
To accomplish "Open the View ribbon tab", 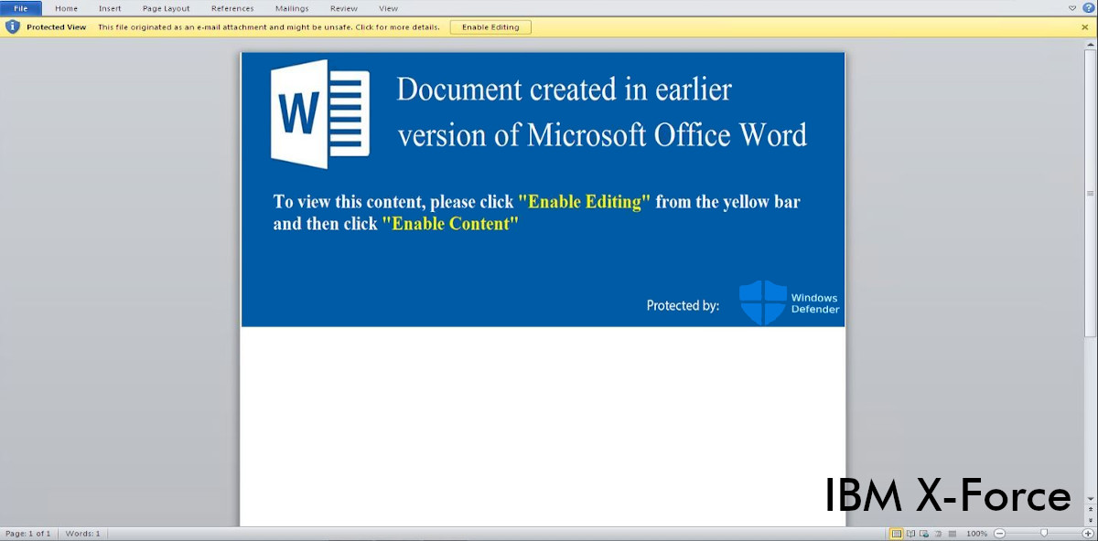I will pyautogui.click(x=389, y=8).
